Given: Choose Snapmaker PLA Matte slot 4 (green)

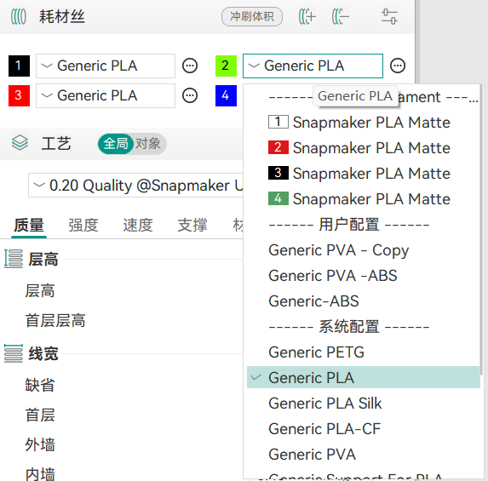Looking at the screenshot, I should pos(363,199).
